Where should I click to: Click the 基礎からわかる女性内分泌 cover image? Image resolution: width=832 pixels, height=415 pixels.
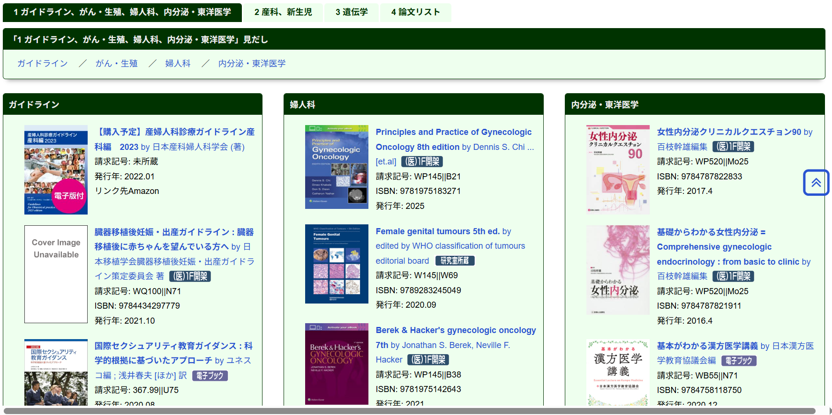[618, 270]
